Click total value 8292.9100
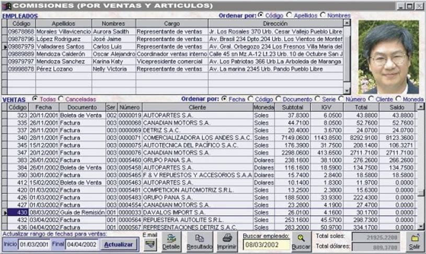Image resolution: width=426 pixels, height=254 pixels. click(361, 138)
